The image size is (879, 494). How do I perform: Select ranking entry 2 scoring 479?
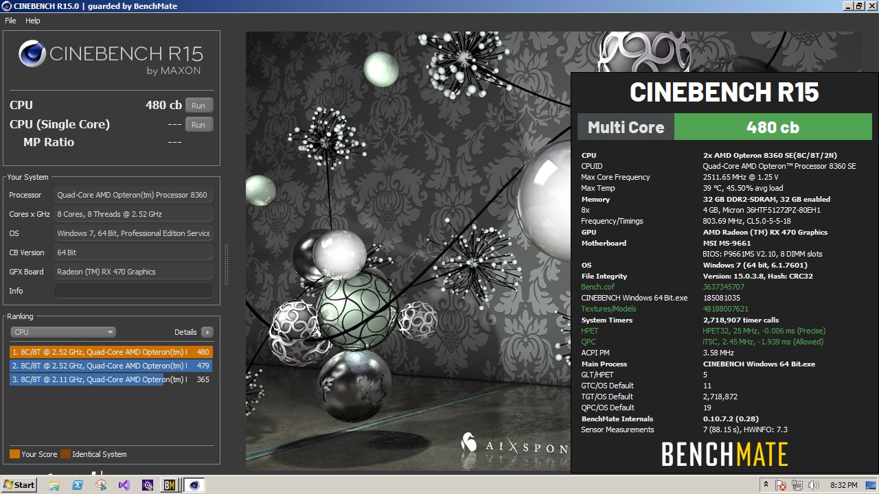[x=111, y=366]
